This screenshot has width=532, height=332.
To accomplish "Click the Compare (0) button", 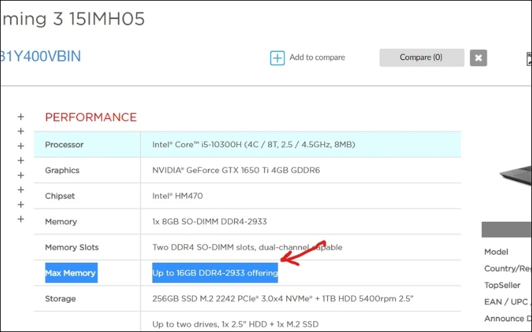I will [x=421, y=58].
